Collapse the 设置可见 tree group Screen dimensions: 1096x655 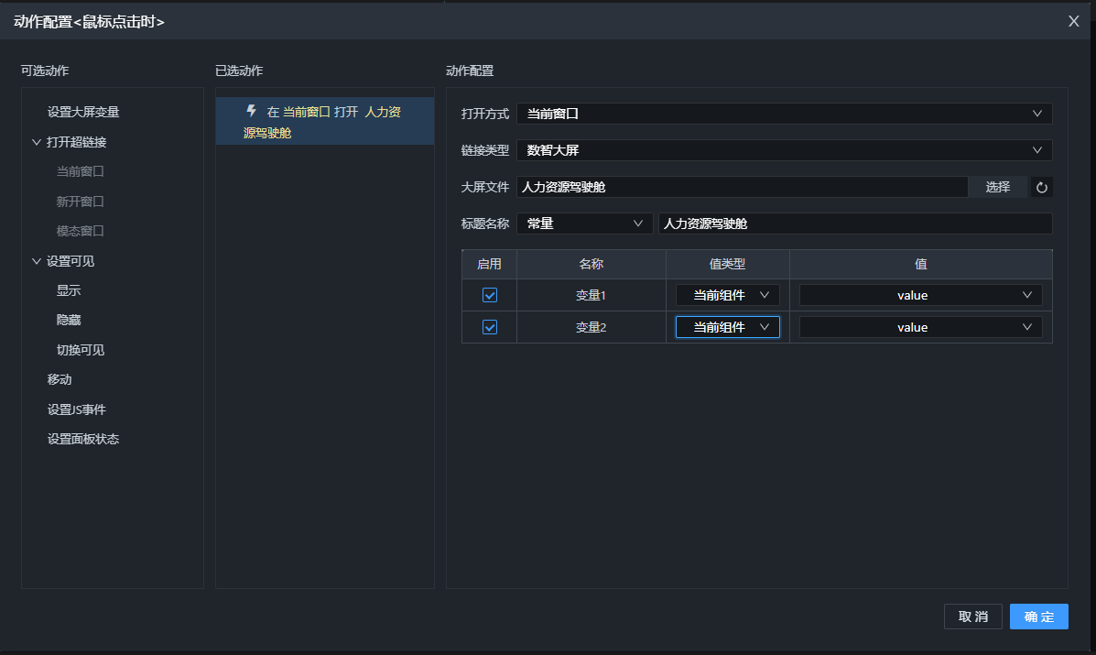coord(37,261)
